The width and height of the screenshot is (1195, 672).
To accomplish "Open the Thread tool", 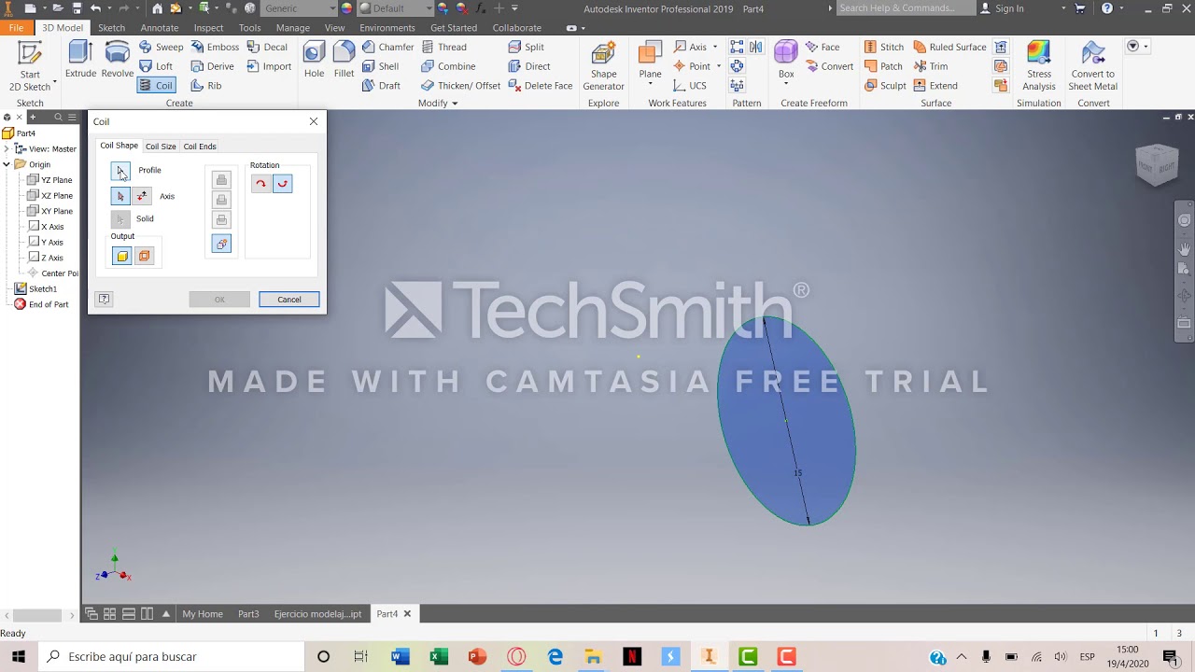I will 443,47.
